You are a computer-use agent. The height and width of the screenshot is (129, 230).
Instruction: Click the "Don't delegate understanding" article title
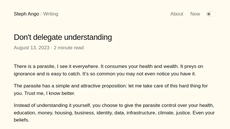click(63, 37)
